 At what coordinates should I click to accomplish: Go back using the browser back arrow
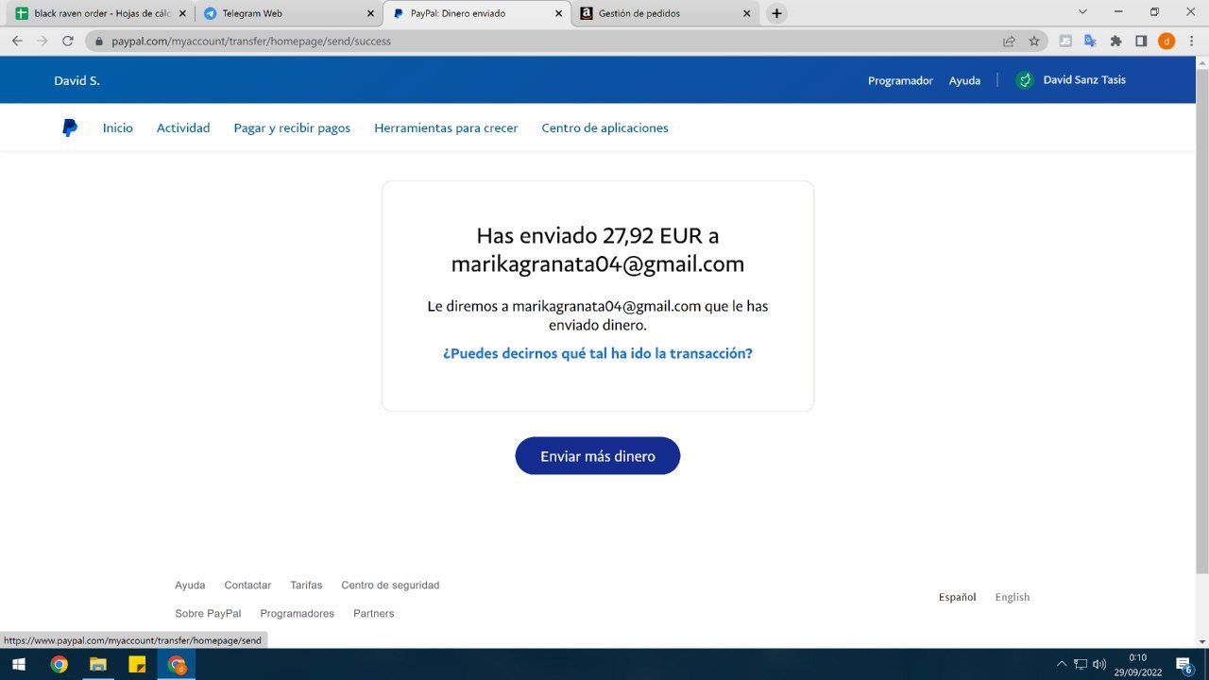[x=17, y=41]
